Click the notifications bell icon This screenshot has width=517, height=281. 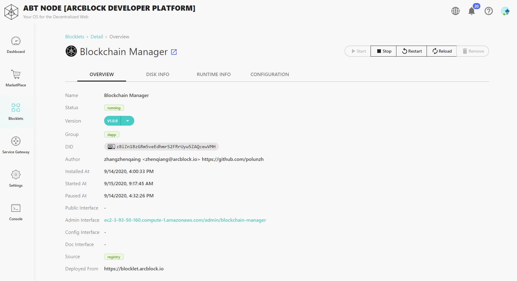[471, 11]
